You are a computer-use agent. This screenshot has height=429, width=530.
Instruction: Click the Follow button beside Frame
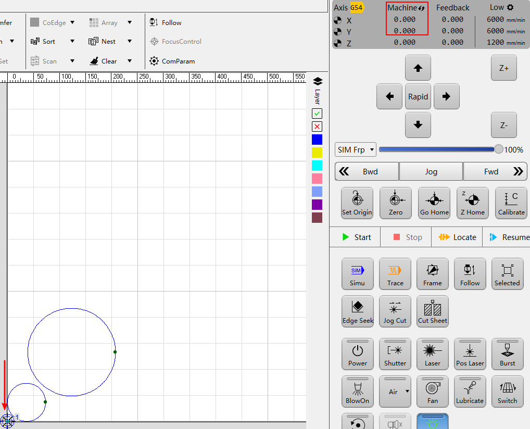pyautogui.click(x=470, y=274)
